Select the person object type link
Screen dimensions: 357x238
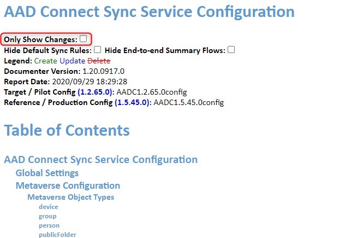tap(49, 225)
